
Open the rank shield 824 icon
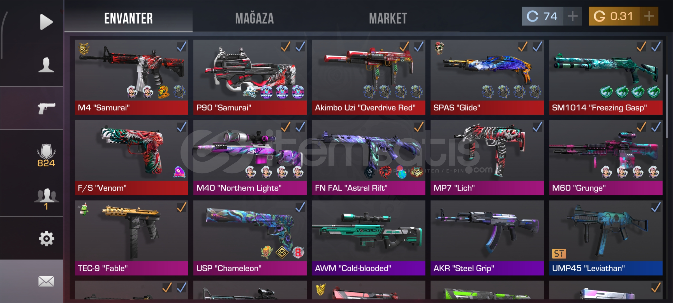coord(46,155)
